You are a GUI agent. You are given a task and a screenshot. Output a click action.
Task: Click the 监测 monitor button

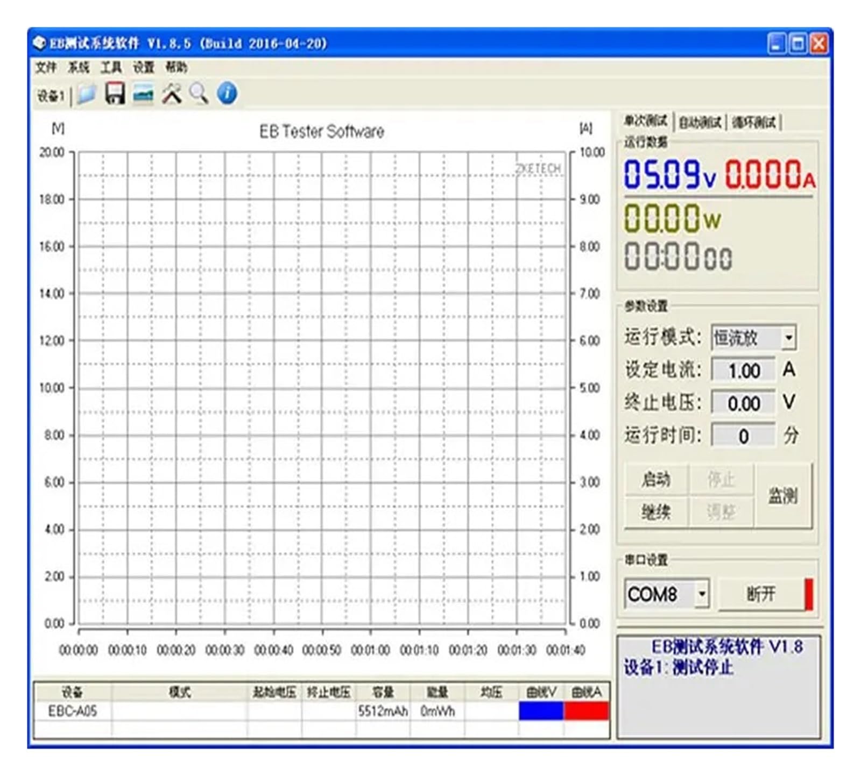click(783, 496)
